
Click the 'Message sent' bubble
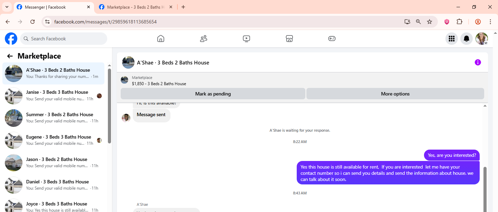pos(151,115)
